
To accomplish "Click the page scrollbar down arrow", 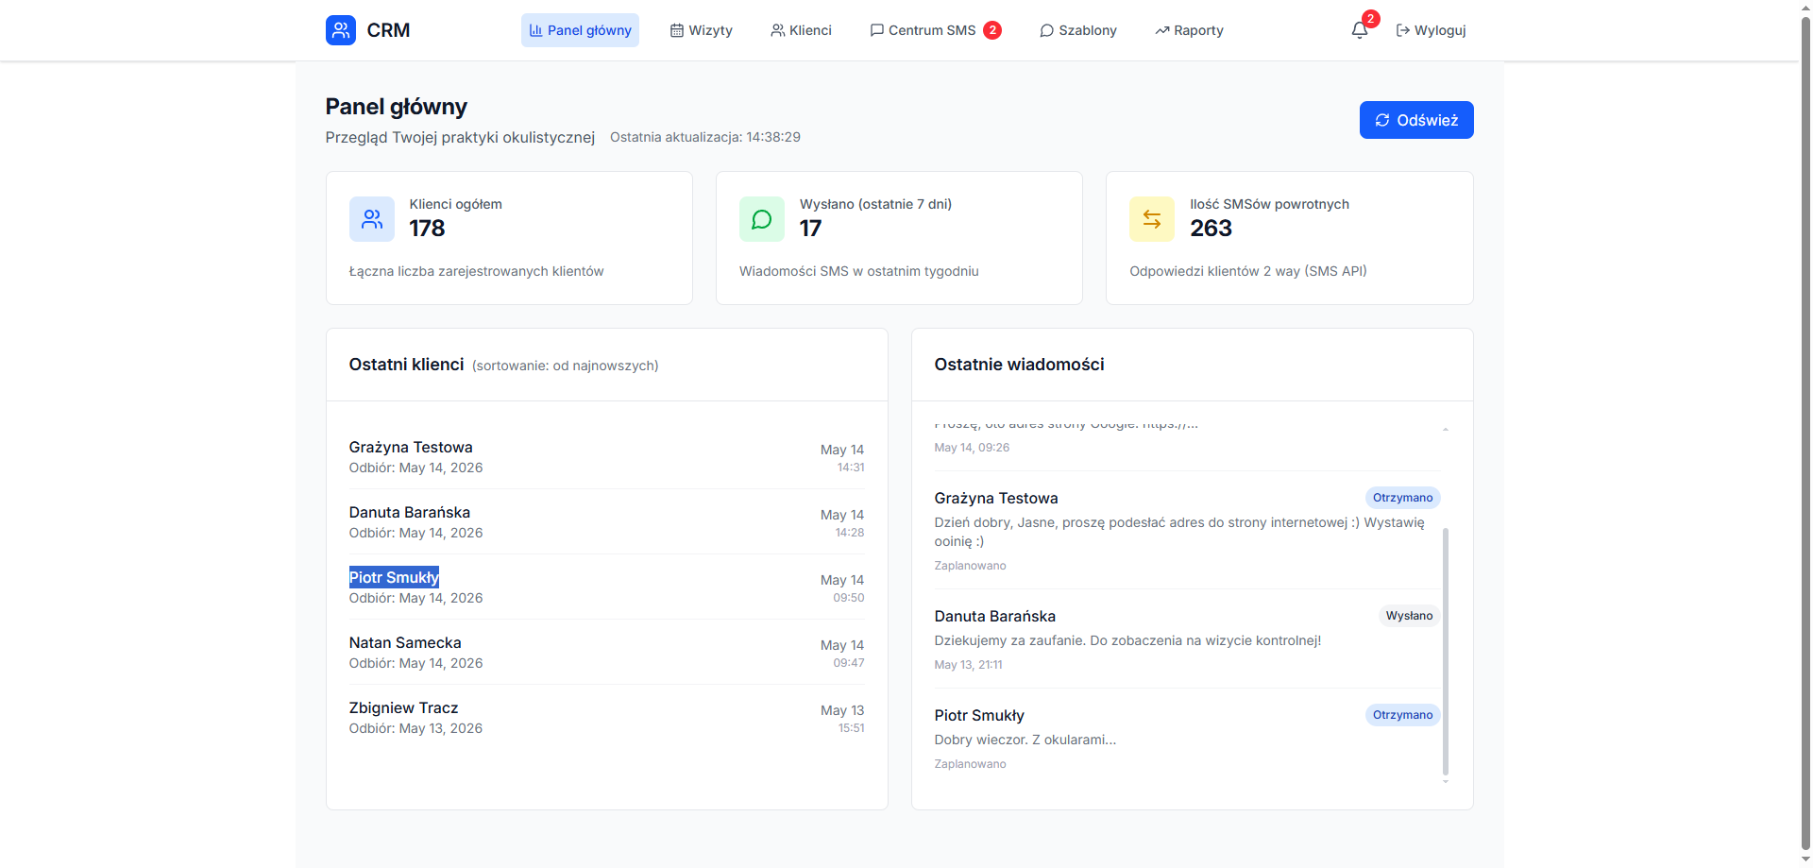I will [x=1805, y=859].
